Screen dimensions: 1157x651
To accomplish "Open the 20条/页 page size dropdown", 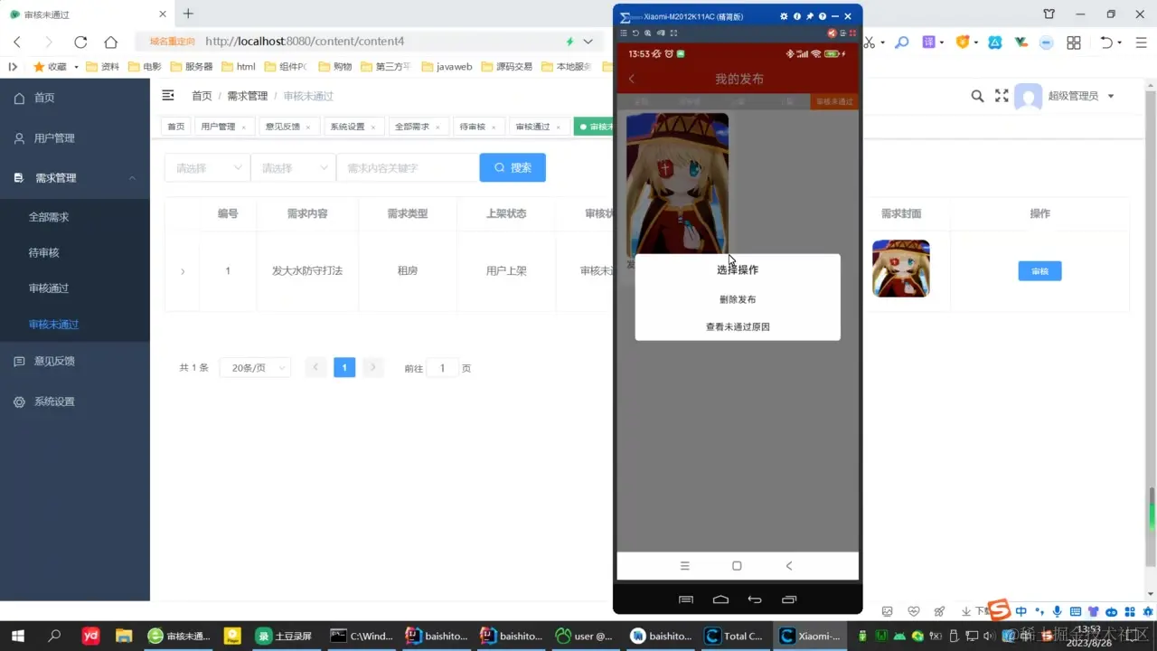I will point(255,368).
